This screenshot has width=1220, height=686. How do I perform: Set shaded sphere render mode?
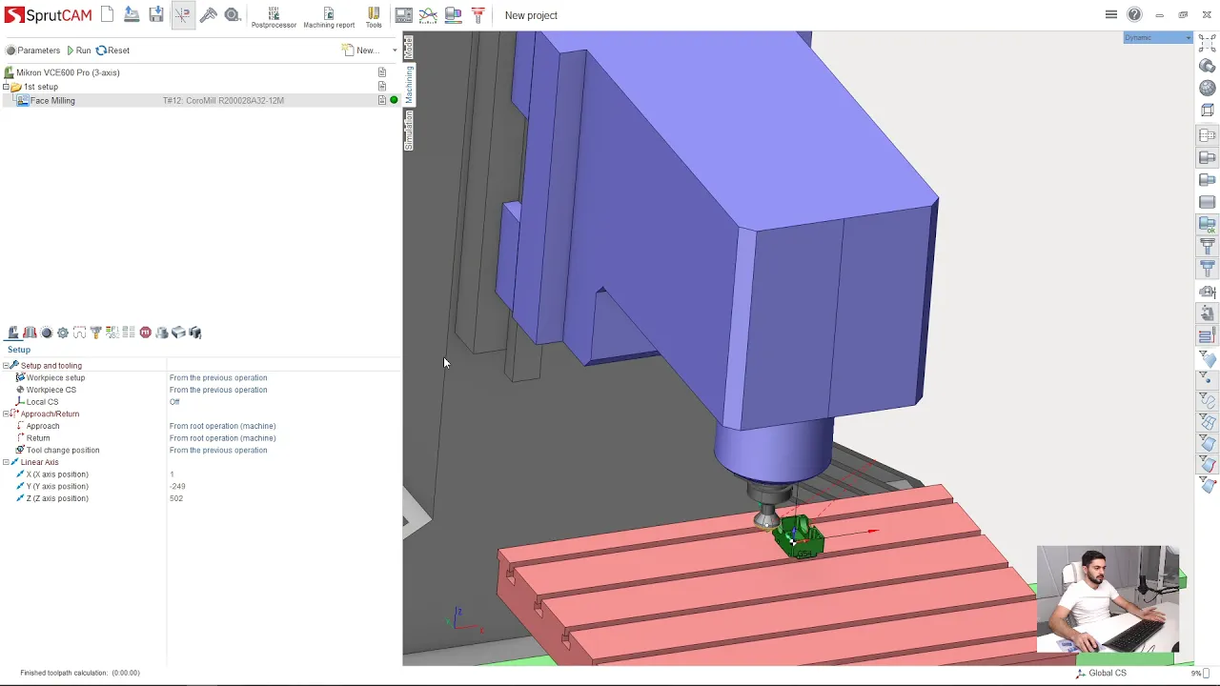(x=1208, y=88)
